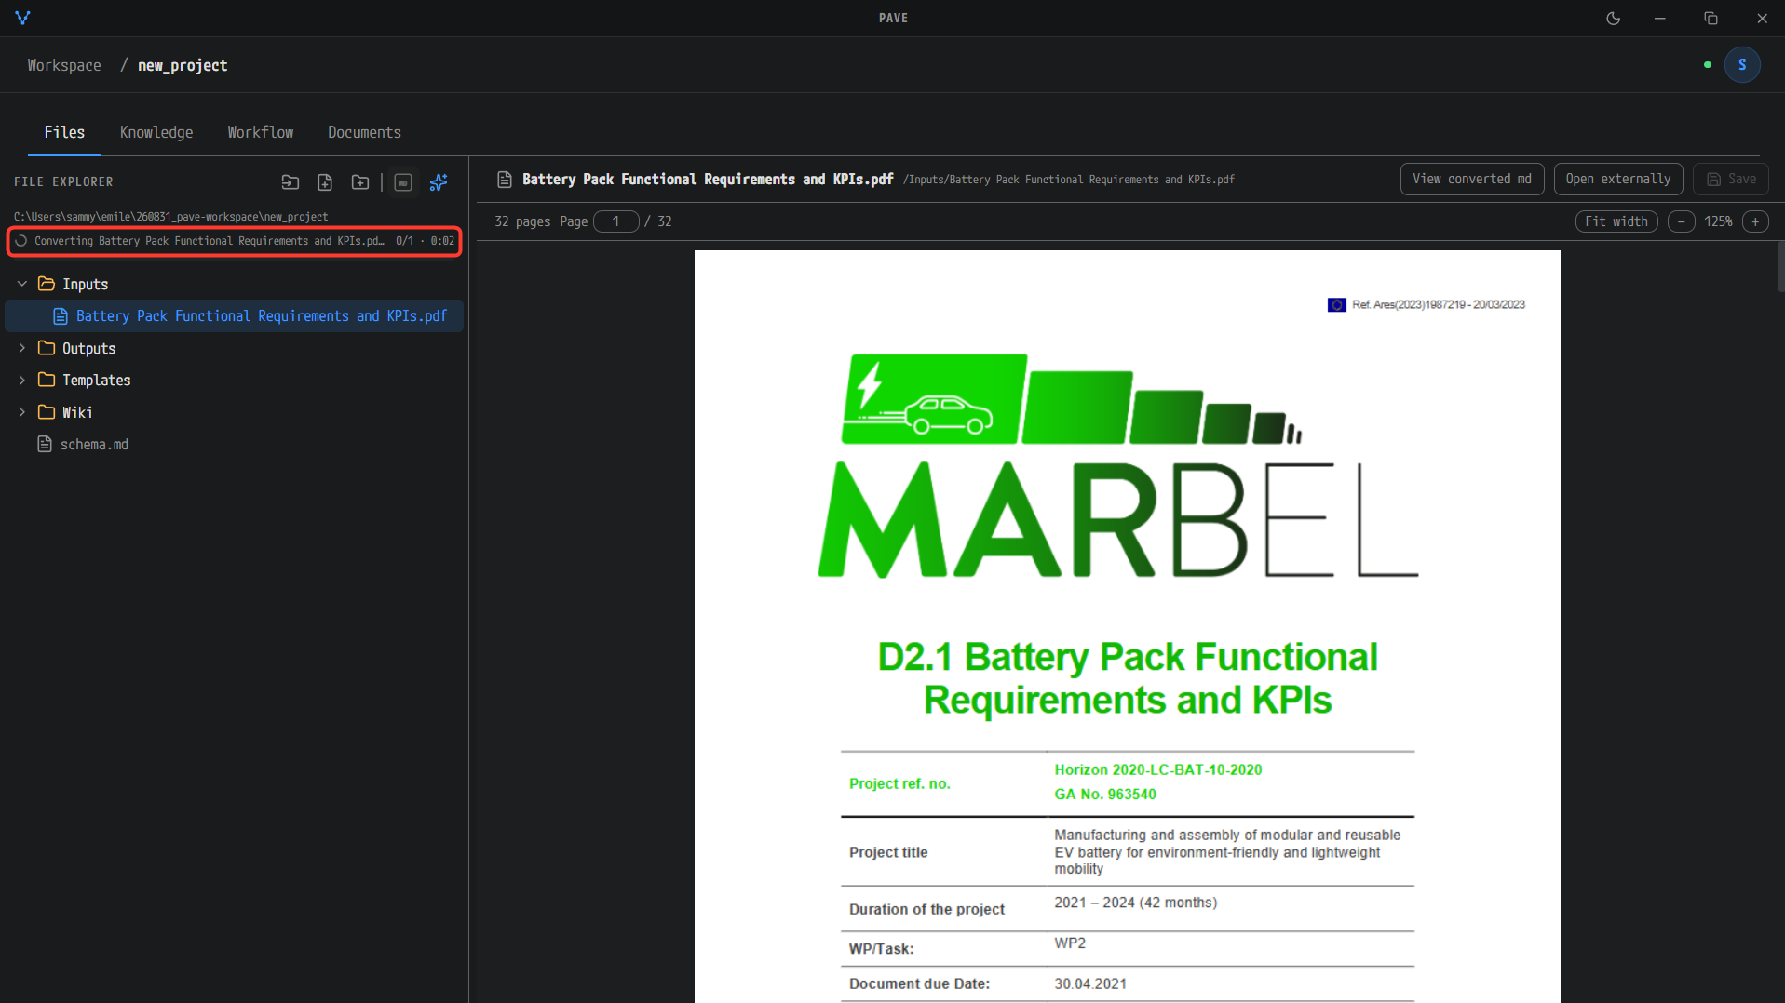Viewport: 1785px width, 1003px height.
Task: Click the Outputs folder icon
Action: (47, 348)
